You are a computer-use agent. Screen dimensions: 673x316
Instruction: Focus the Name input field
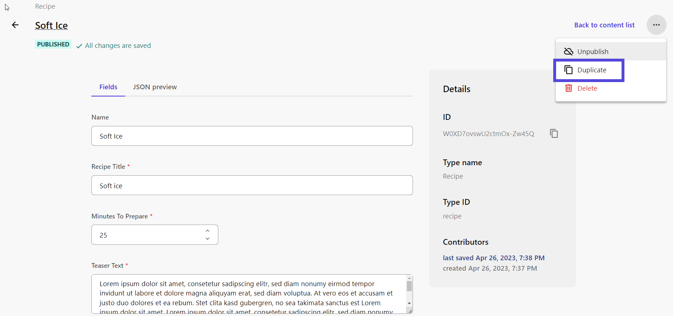coord(252,136)
